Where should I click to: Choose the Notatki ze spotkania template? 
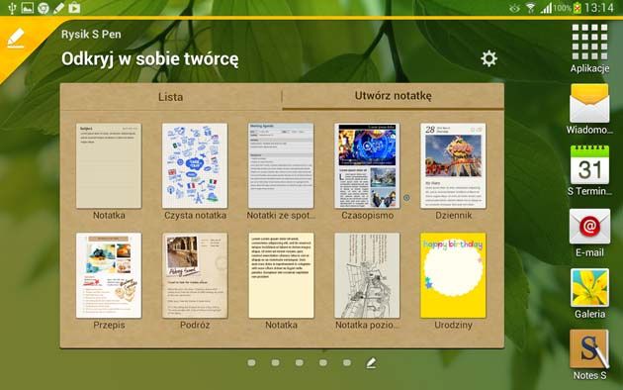pos(281,171)
